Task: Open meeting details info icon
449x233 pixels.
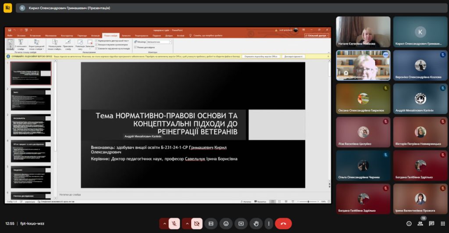Action: coord(409,223)
